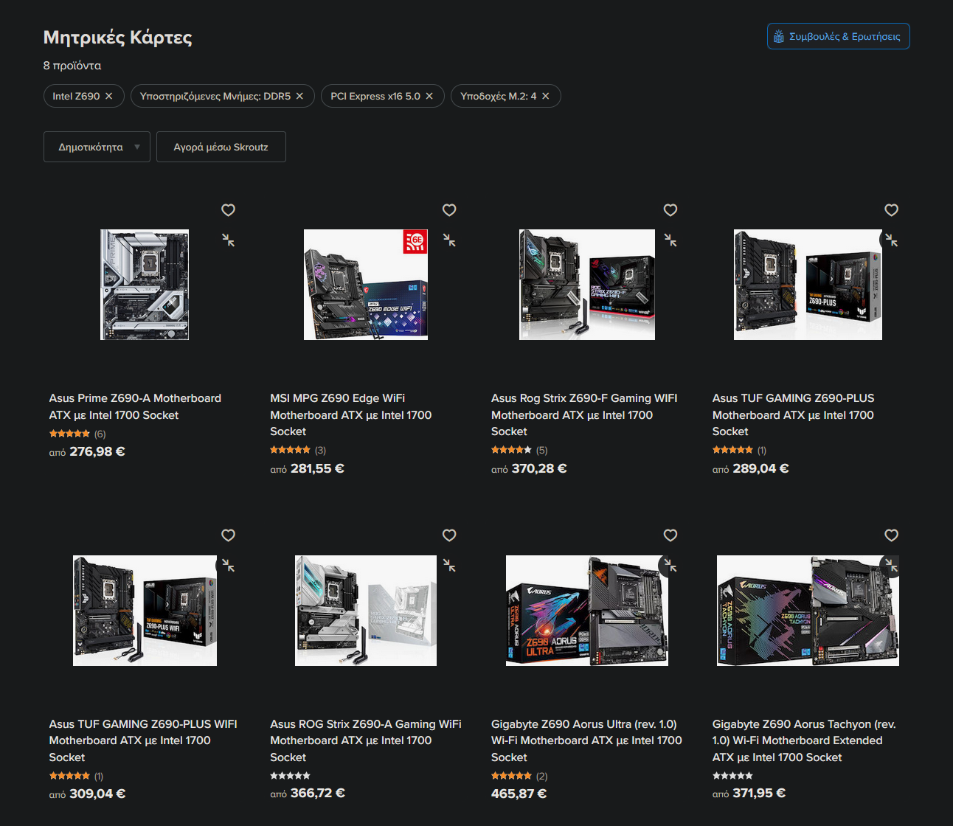The height and width of the screenshot is (826, 953).
Task: Click price 465,87 € of Aorus Ultra
Action: point(519,794)
